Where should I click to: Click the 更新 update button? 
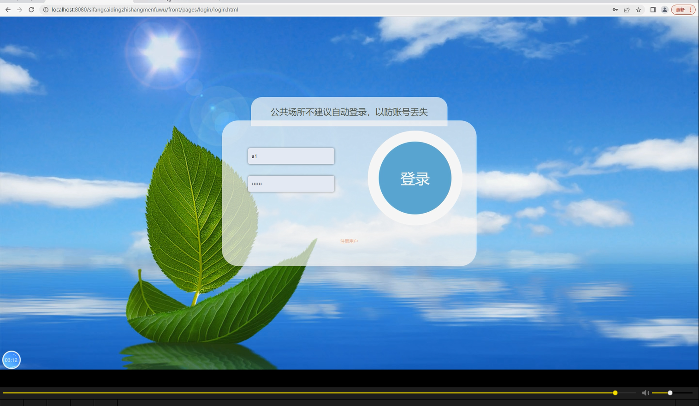pyautogui.click(x=681, y=9)
